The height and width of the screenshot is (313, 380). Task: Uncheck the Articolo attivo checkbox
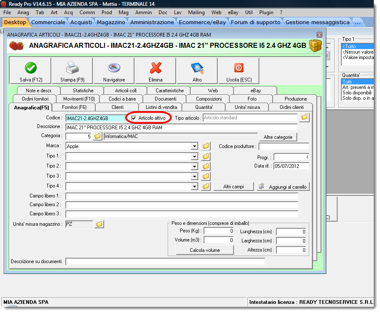(x=134, y=118)
